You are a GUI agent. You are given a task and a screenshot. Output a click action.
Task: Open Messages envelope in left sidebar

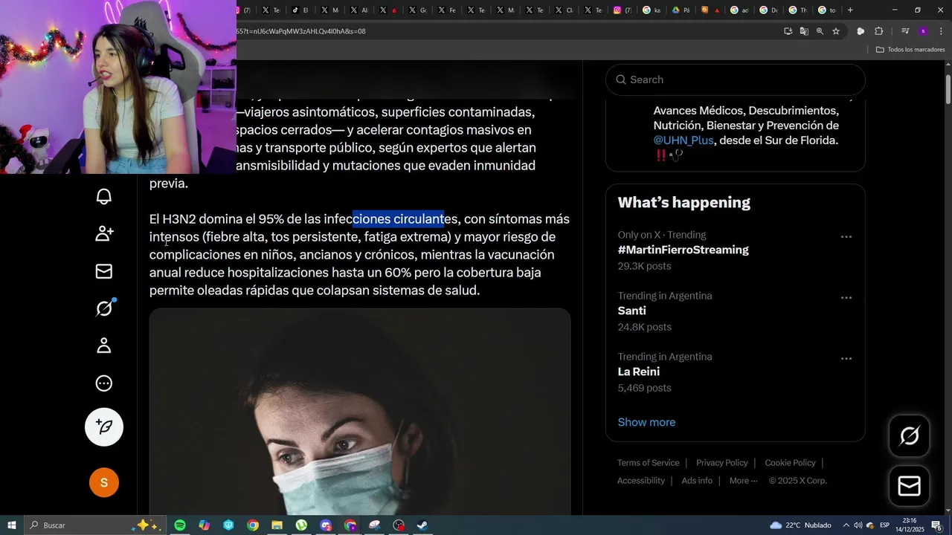pos(104,271)
